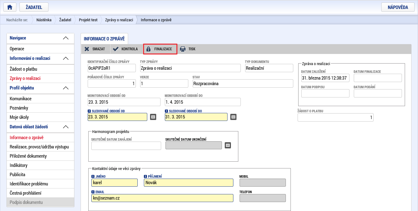Click Finalizace lock button

[160, 49]
